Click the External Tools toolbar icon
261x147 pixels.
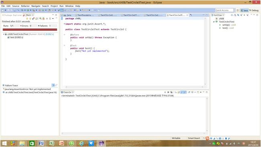[34, 10]
